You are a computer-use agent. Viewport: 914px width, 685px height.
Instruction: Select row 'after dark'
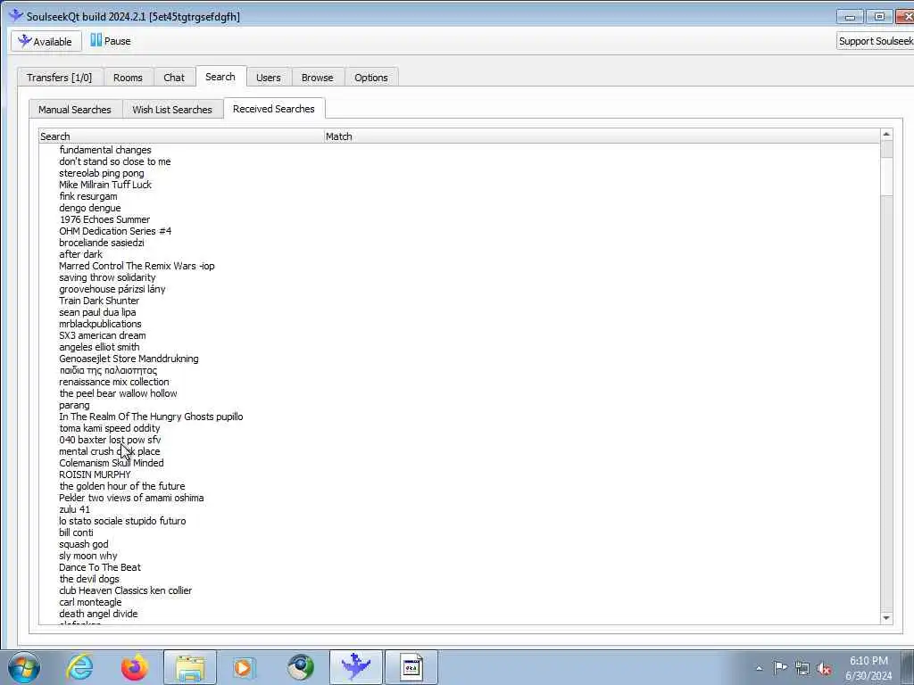[459, 254]
